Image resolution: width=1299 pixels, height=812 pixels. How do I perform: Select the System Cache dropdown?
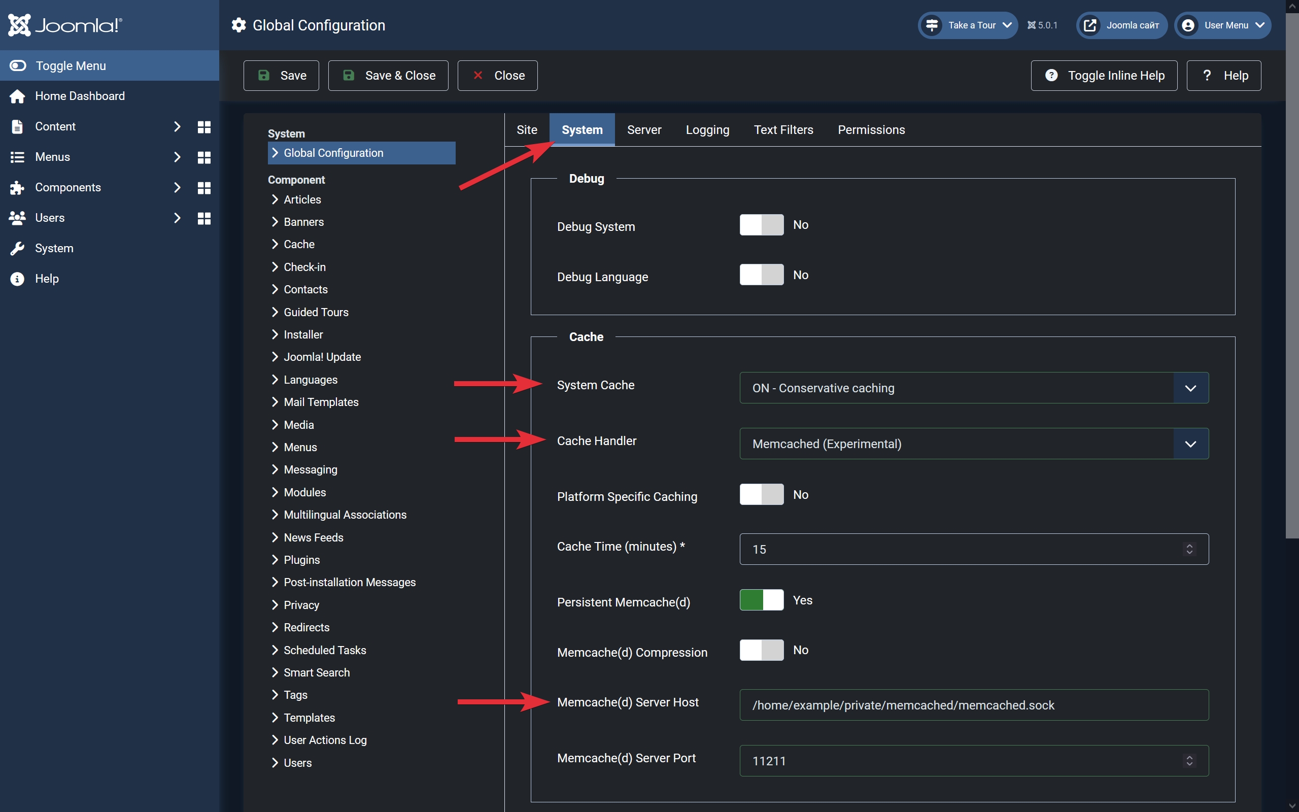click(x=973, y=387)
